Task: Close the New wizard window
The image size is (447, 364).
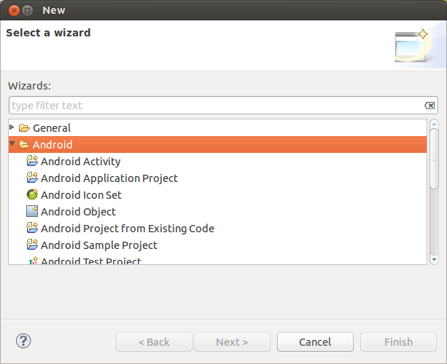Action: (x=10, y=10)
